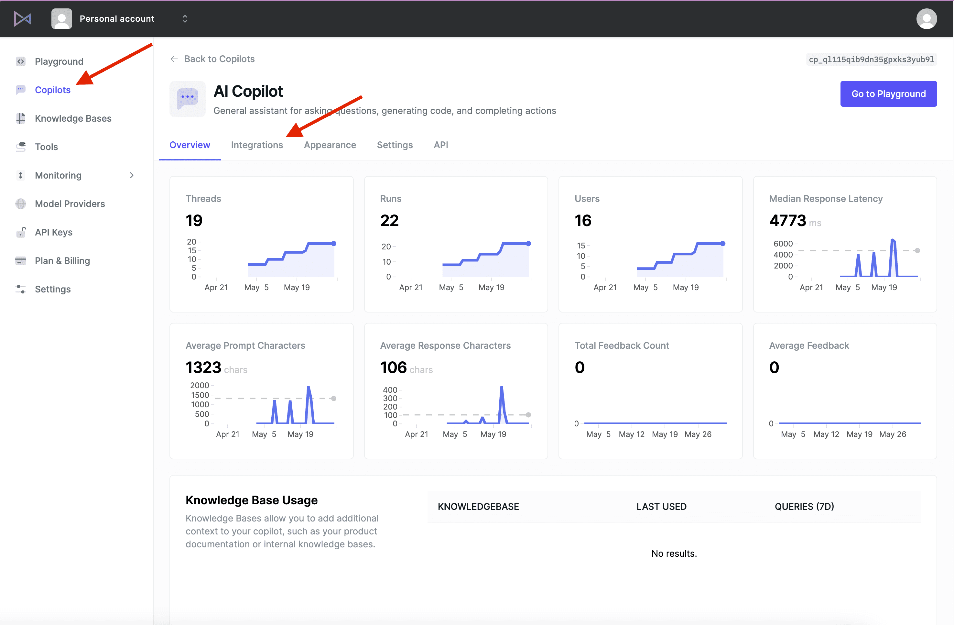Click the Copilots chat icon in sidebar
The width and height of the screenshot is (954, 625).
(x=20, y=90)
